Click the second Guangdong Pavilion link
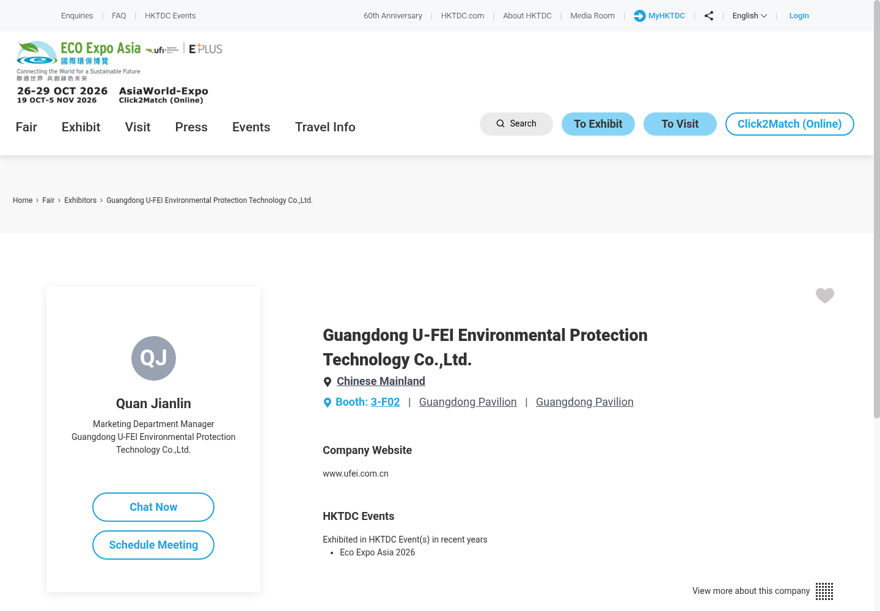Screen dimensions: 880x611 (585, 402)
